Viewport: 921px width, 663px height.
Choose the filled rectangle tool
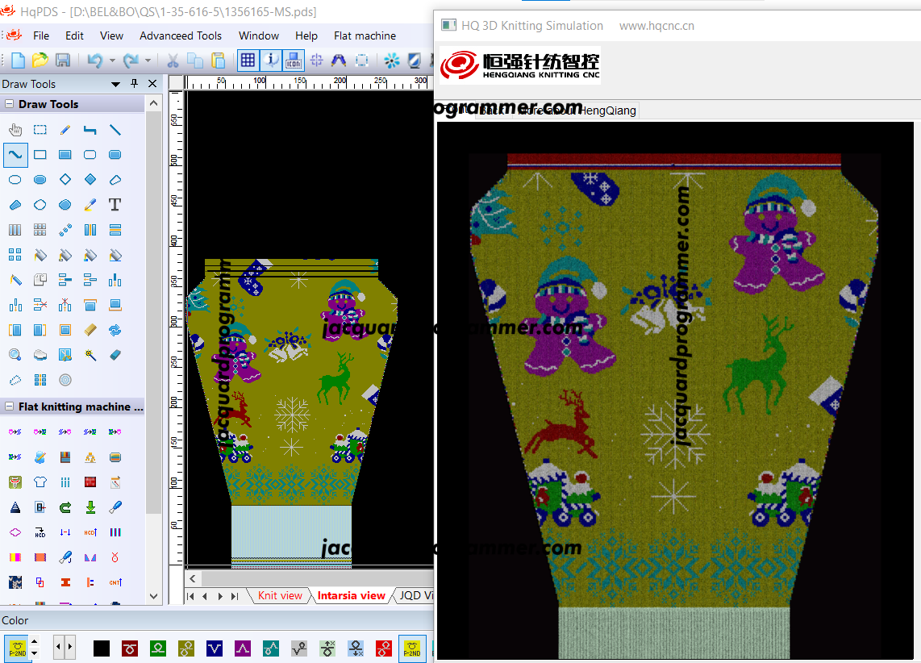pyautogui.click(x=65, y=155)
